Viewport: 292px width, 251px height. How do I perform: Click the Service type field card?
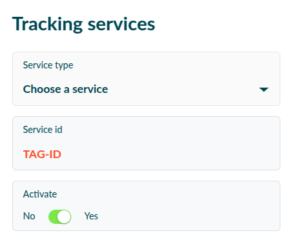pos(146,79)
